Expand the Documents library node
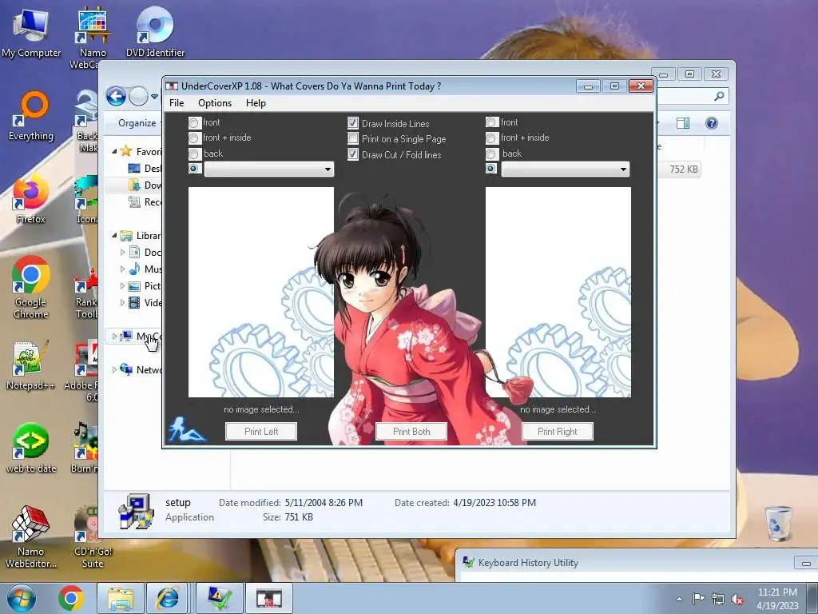818x614 pixels. pos(122,252)
